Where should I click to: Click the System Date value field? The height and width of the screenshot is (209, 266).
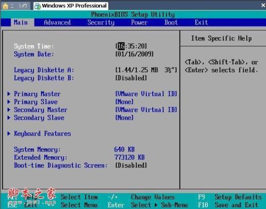tap(135, 54)
